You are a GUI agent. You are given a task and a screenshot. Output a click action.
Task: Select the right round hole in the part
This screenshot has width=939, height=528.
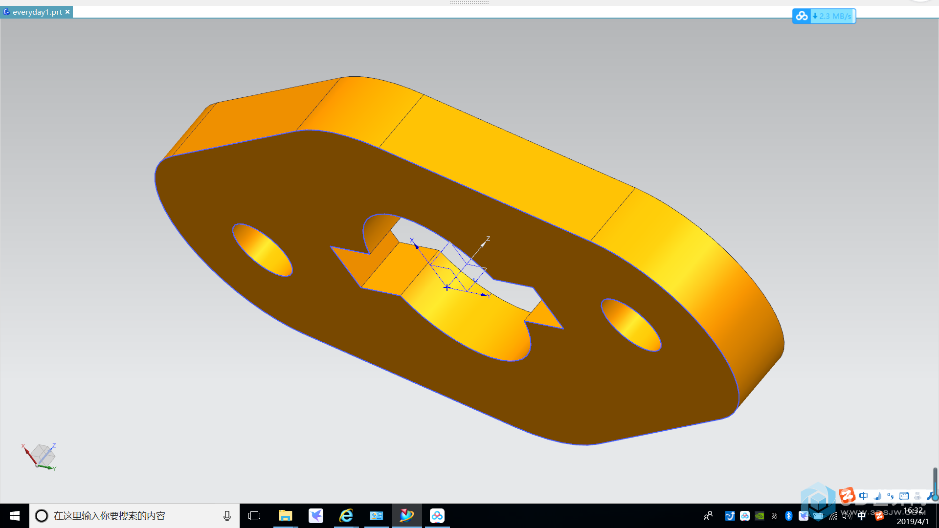click(x=631, y=325)
